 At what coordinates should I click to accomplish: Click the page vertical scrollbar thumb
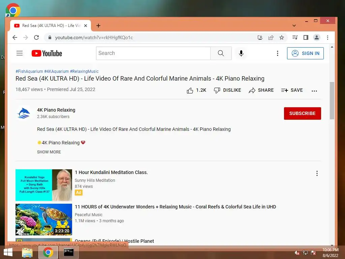click(x=332, y=100)
